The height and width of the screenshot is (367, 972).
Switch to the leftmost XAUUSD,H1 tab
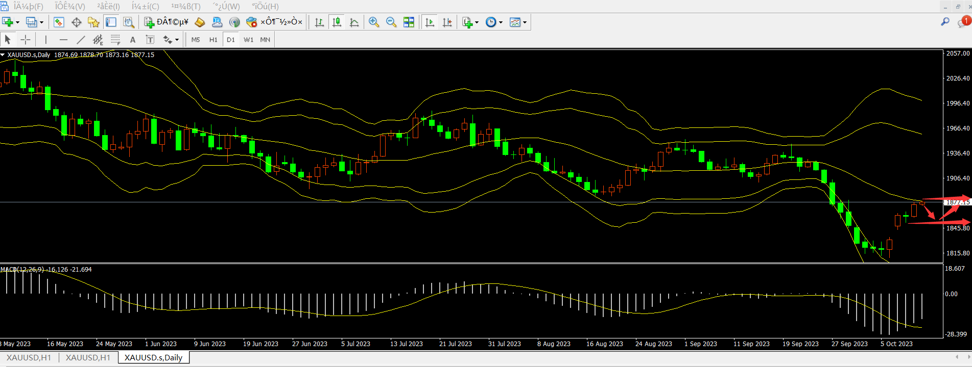[x=29, y=358]
